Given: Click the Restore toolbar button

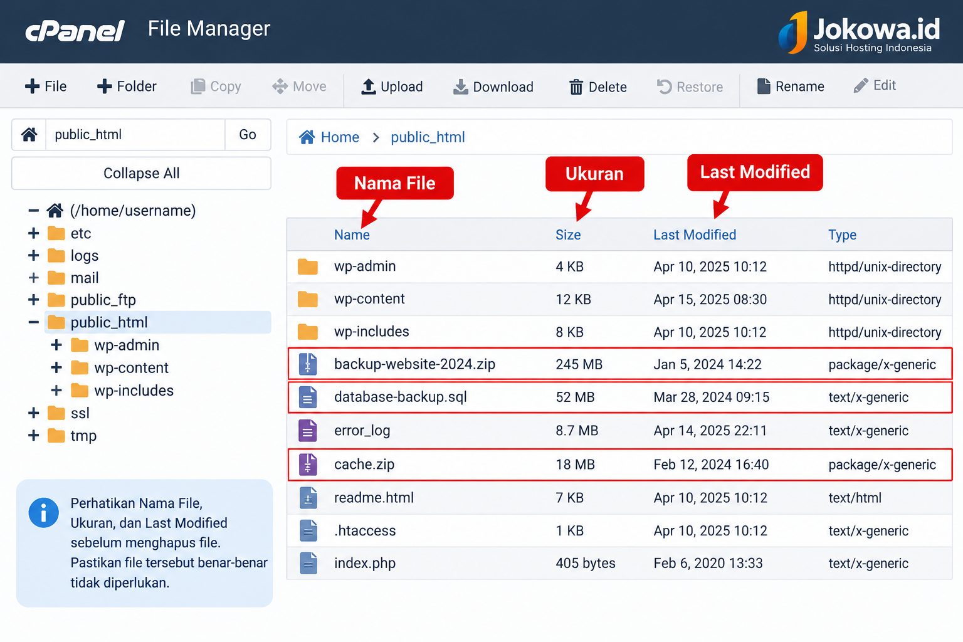Looking at the screenshot, I should pos(690,87).
